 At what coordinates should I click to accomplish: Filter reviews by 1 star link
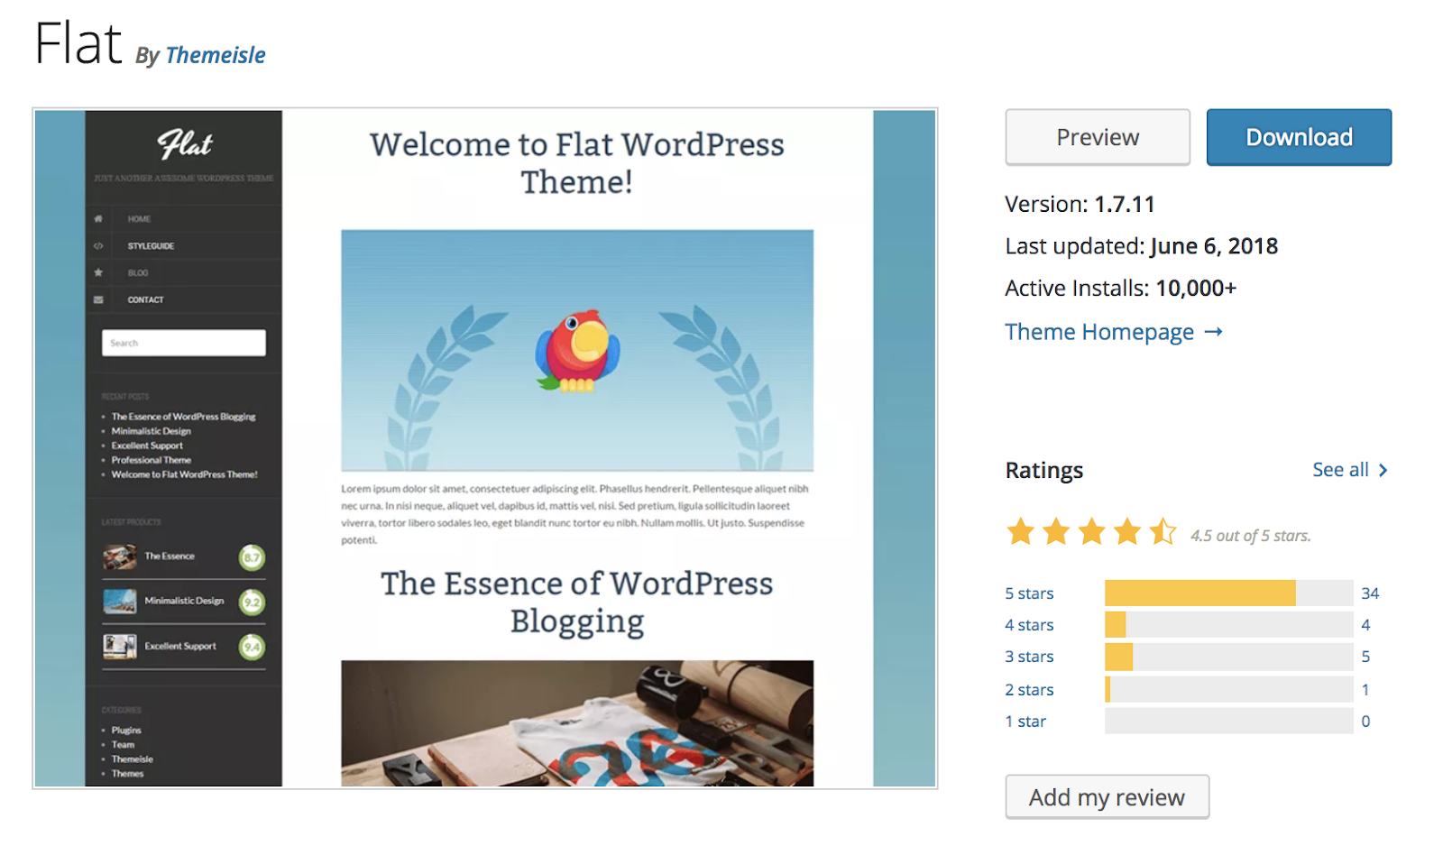[1025, 722]
